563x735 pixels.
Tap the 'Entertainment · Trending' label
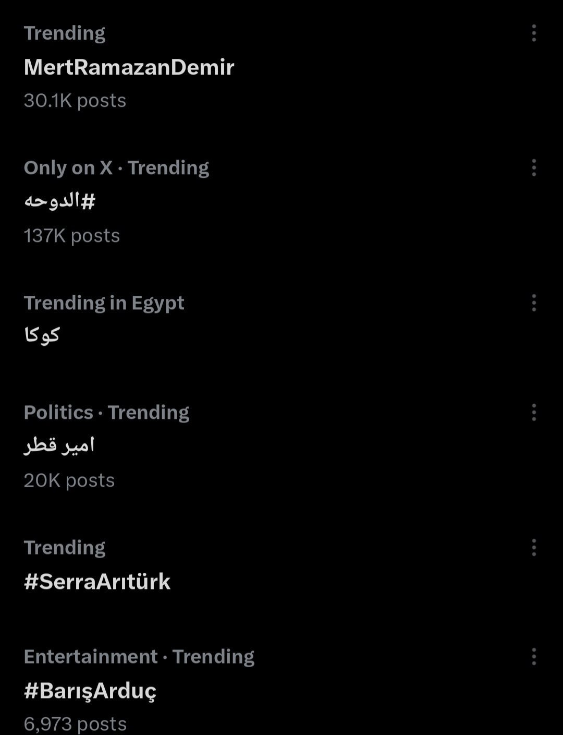[x=139, y=656]
